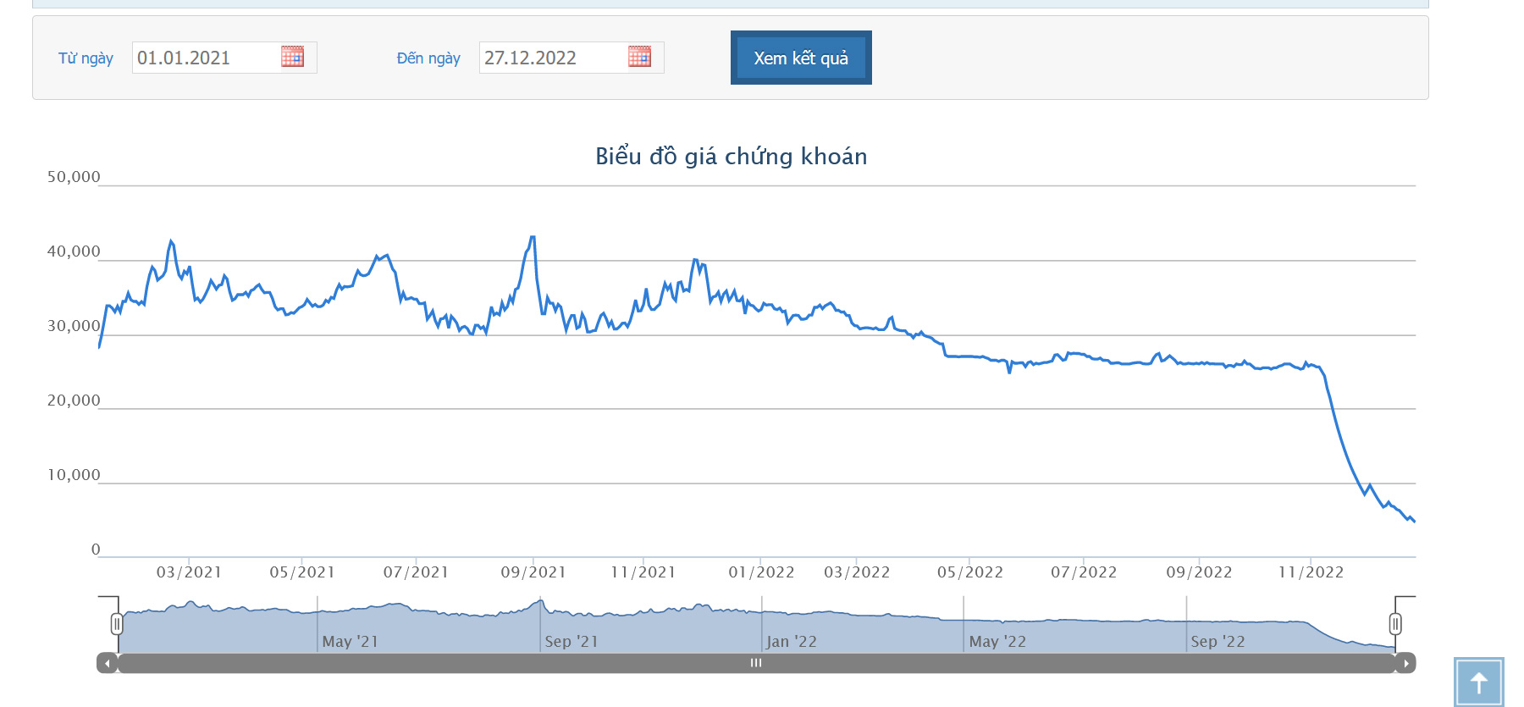Click the navigator horizontal scrollbar bar

pyautogui.click(x=756, y=663)
